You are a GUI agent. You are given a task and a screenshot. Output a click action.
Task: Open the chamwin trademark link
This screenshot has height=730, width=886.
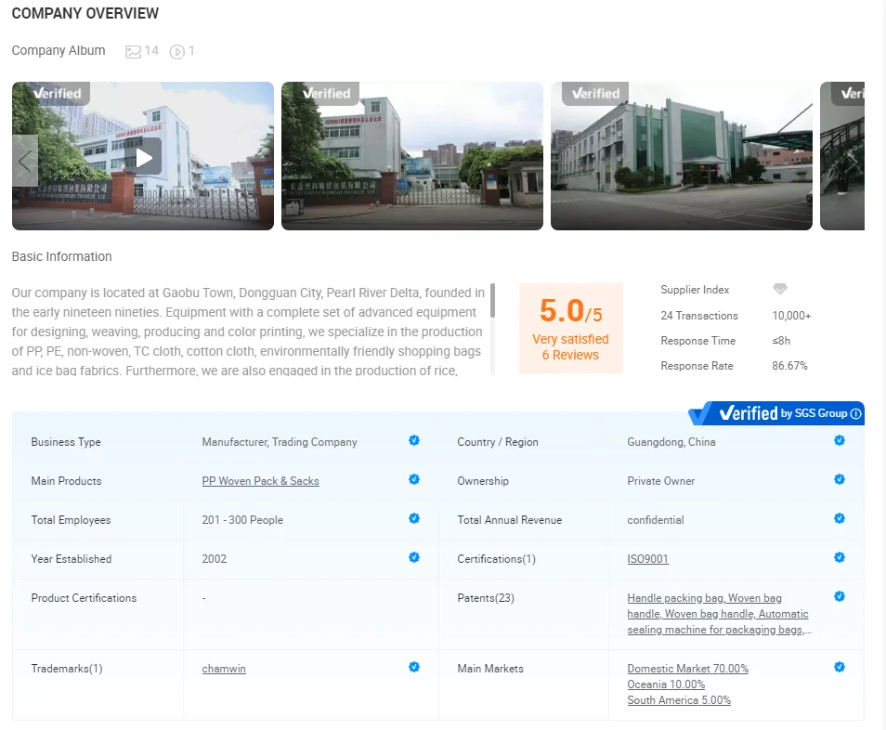(x=224, y=669)
